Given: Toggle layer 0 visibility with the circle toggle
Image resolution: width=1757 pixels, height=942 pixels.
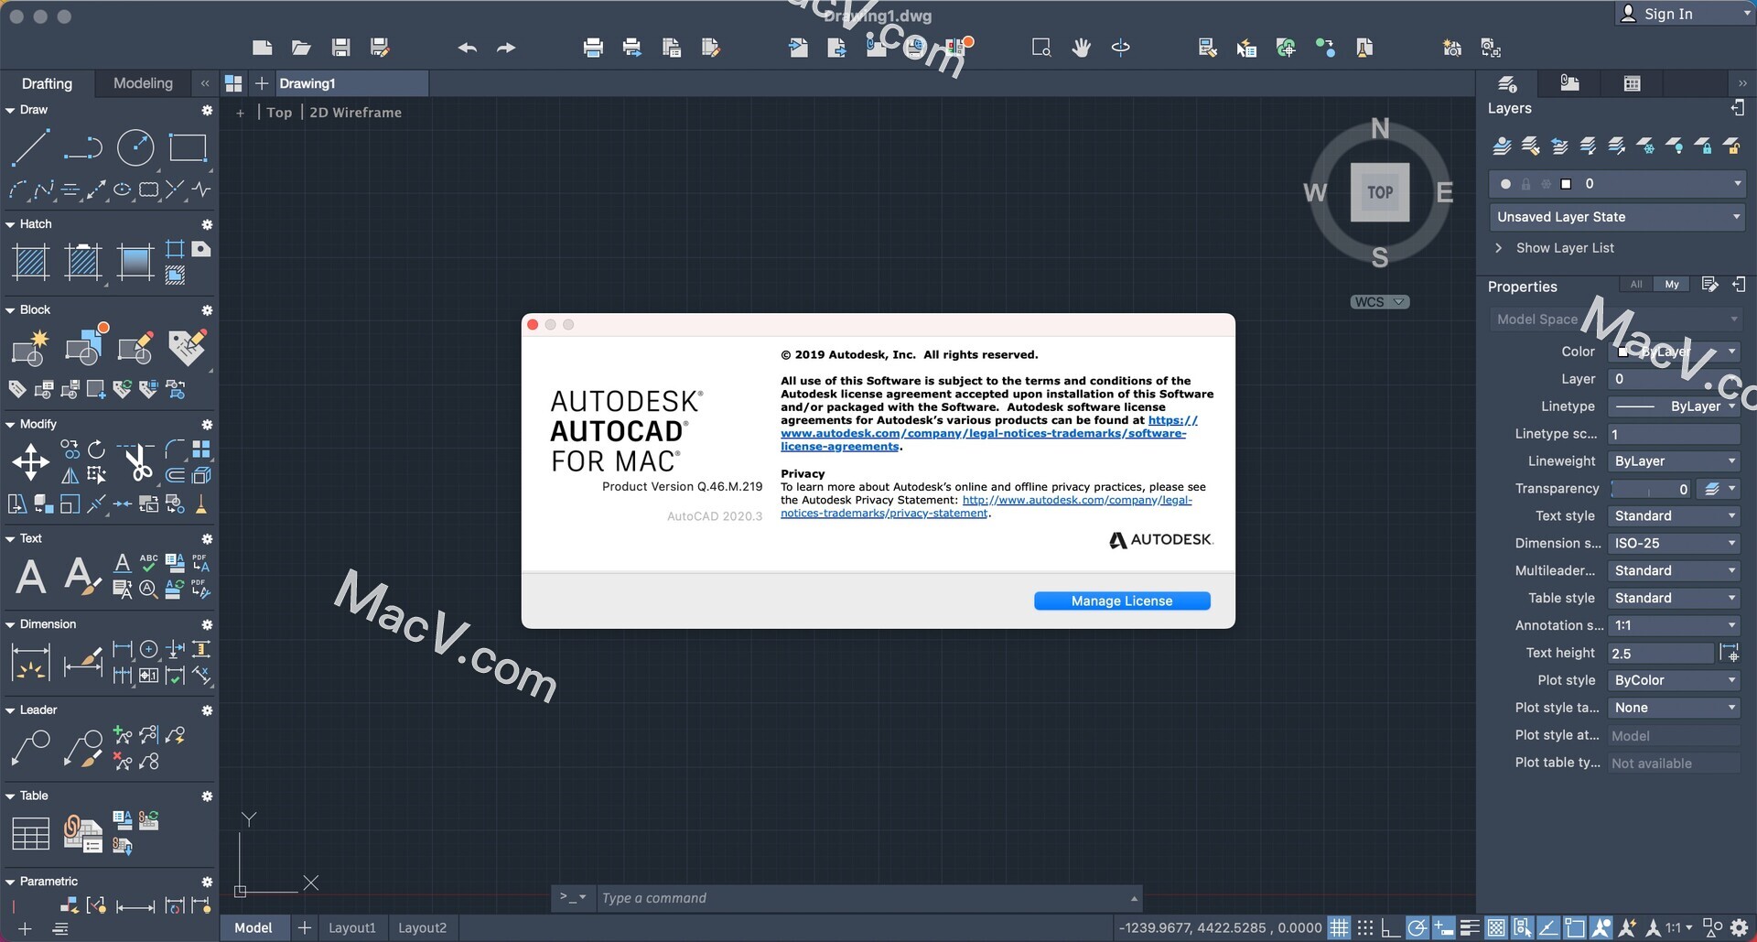Looking at the screenshot, I should point(1505,184).
